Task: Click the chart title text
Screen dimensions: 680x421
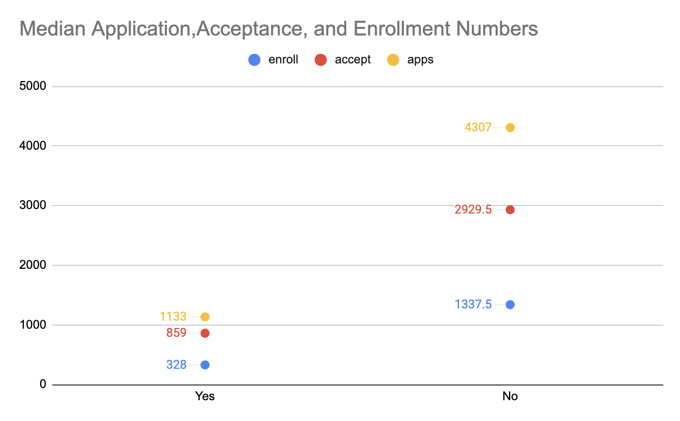Action: coord(279,29)
